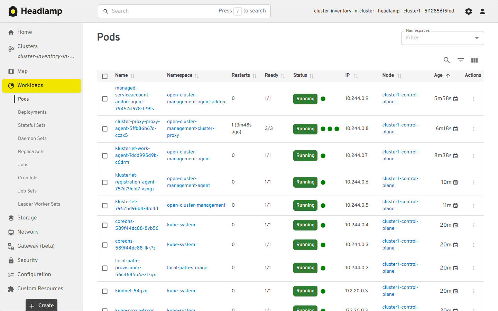Click calendar icon next to 5m58s age
The image size is (498, 311).
point(455,99)
